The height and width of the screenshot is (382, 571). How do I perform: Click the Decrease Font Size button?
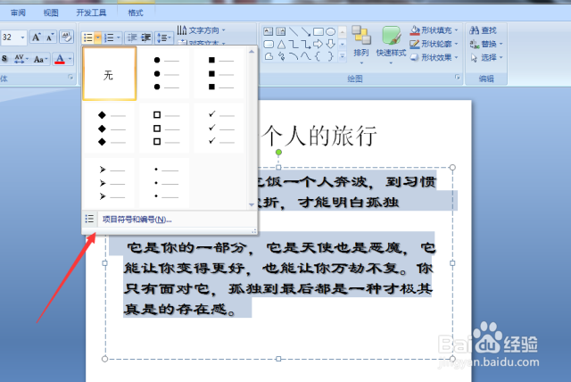coord(50,37)
